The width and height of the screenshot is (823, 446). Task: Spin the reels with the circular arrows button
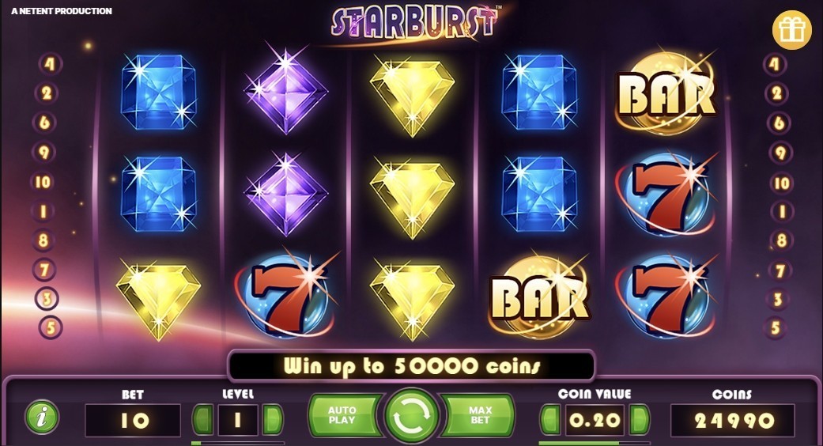click(412, 416)
